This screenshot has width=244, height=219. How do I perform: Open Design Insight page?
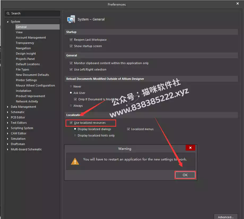point(26,53)
